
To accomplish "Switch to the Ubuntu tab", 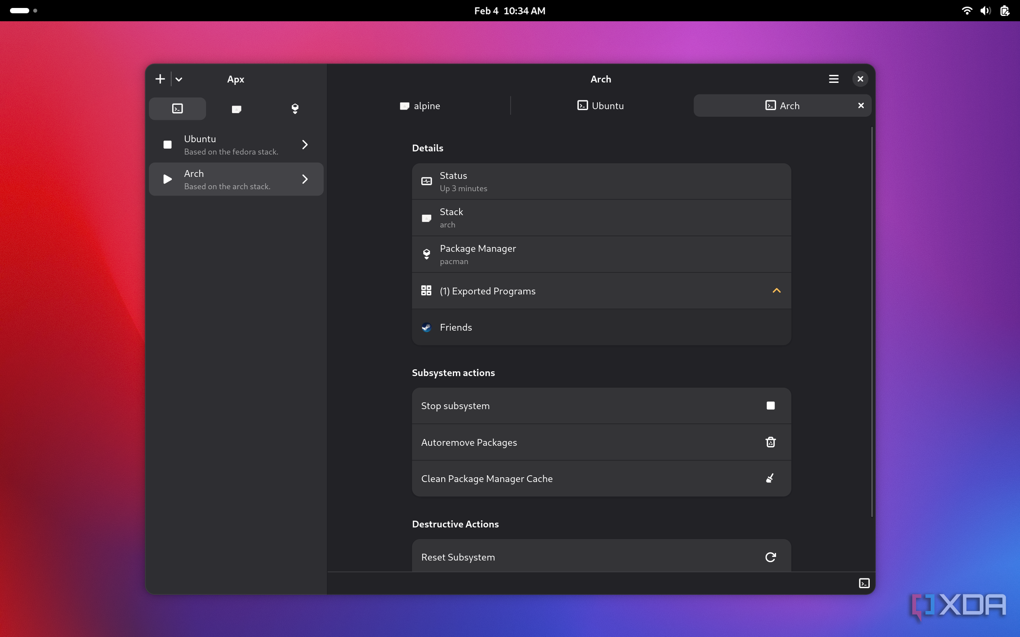I will (601, 106).
